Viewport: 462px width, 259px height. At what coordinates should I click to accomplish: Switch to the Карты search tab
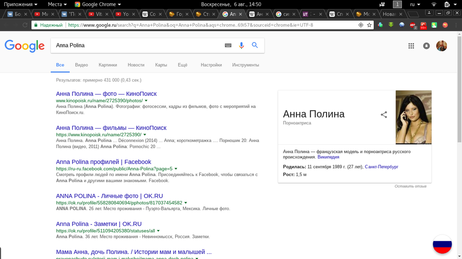[x=161, y=65]
